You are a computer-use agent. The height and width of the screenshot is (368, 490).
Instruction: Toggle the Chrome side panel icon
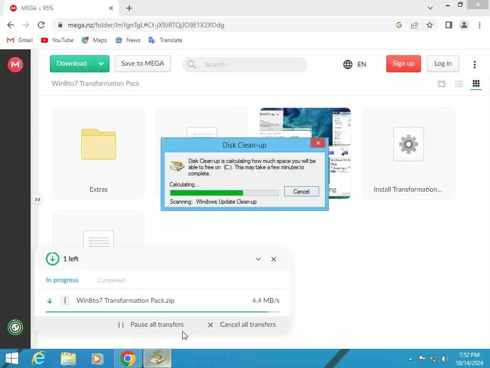click(x=449, y=25)
